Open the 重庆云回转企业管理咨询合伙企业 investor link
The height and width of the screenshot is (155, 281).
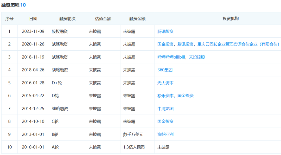238,44
